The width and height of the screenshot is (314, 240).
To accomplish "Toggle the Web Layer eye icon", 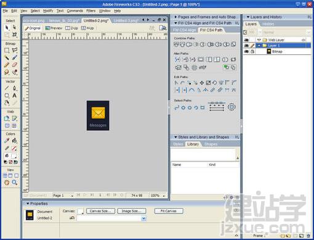I will pos(246,39).
